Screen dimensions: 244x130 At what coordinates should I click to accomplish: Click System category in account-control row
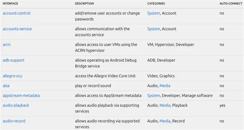click(x=153, y=13)
